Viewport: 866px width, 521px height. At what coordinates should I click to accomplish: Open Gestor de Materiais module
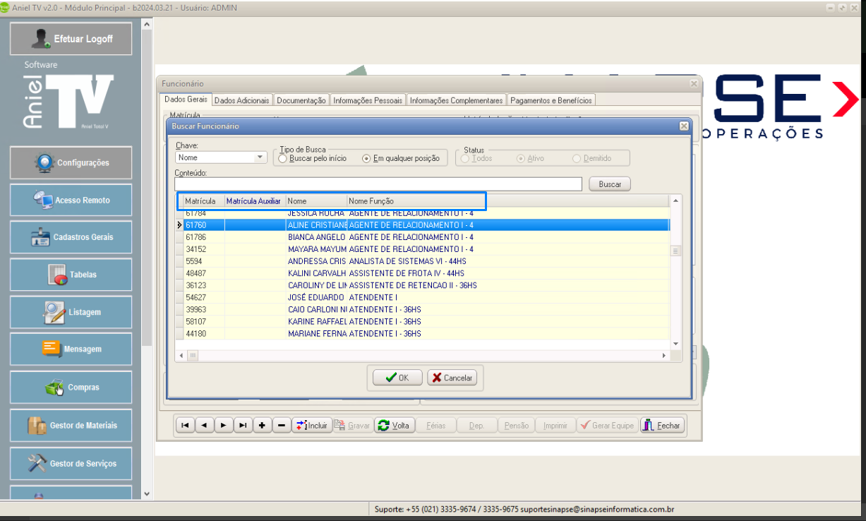pos(71,426)
